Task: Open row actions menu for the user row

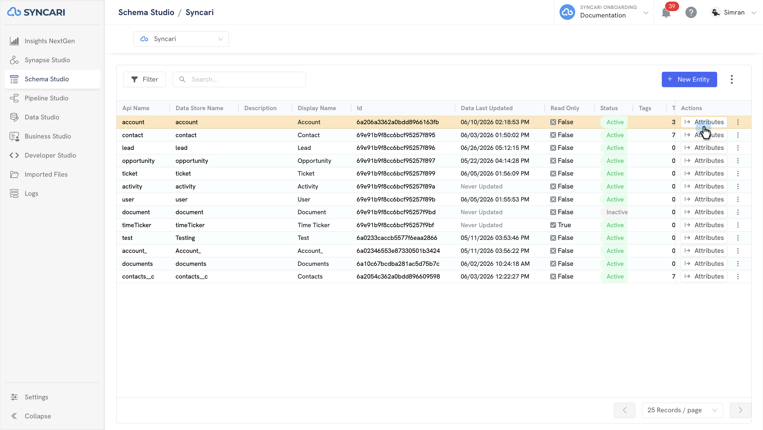Action: point(738,199)
